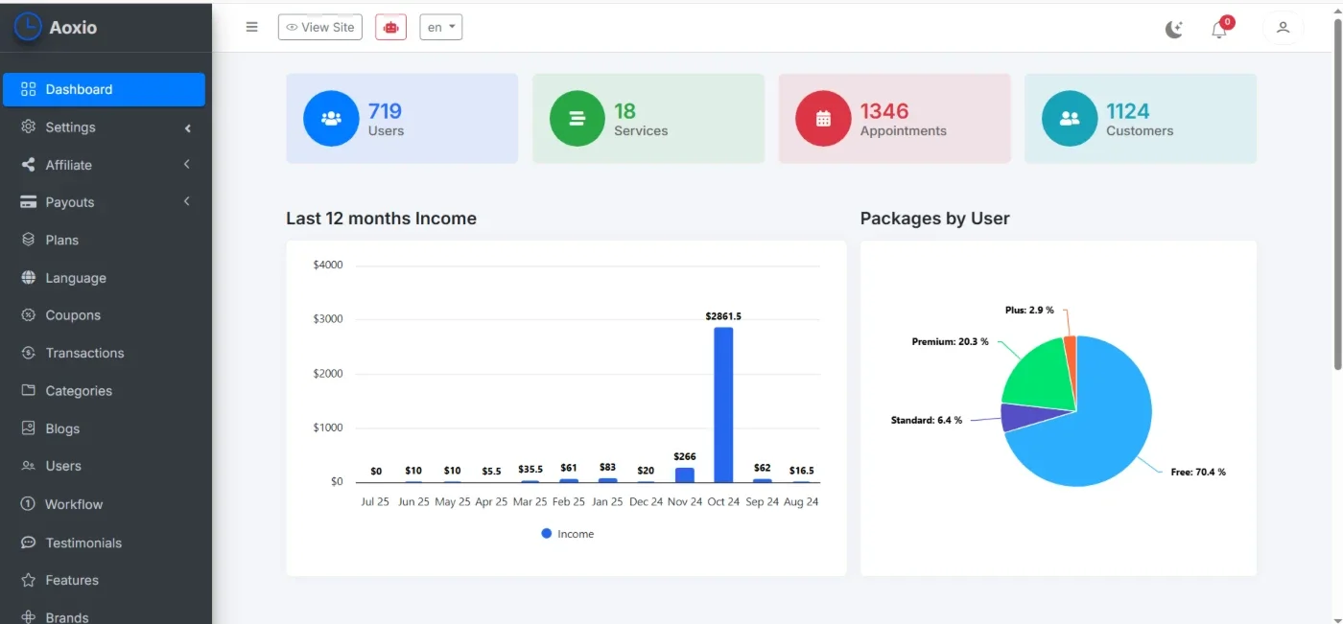This screenshot has height=624, width=1343.
Task: Click the View Site button
Action: 320,27
